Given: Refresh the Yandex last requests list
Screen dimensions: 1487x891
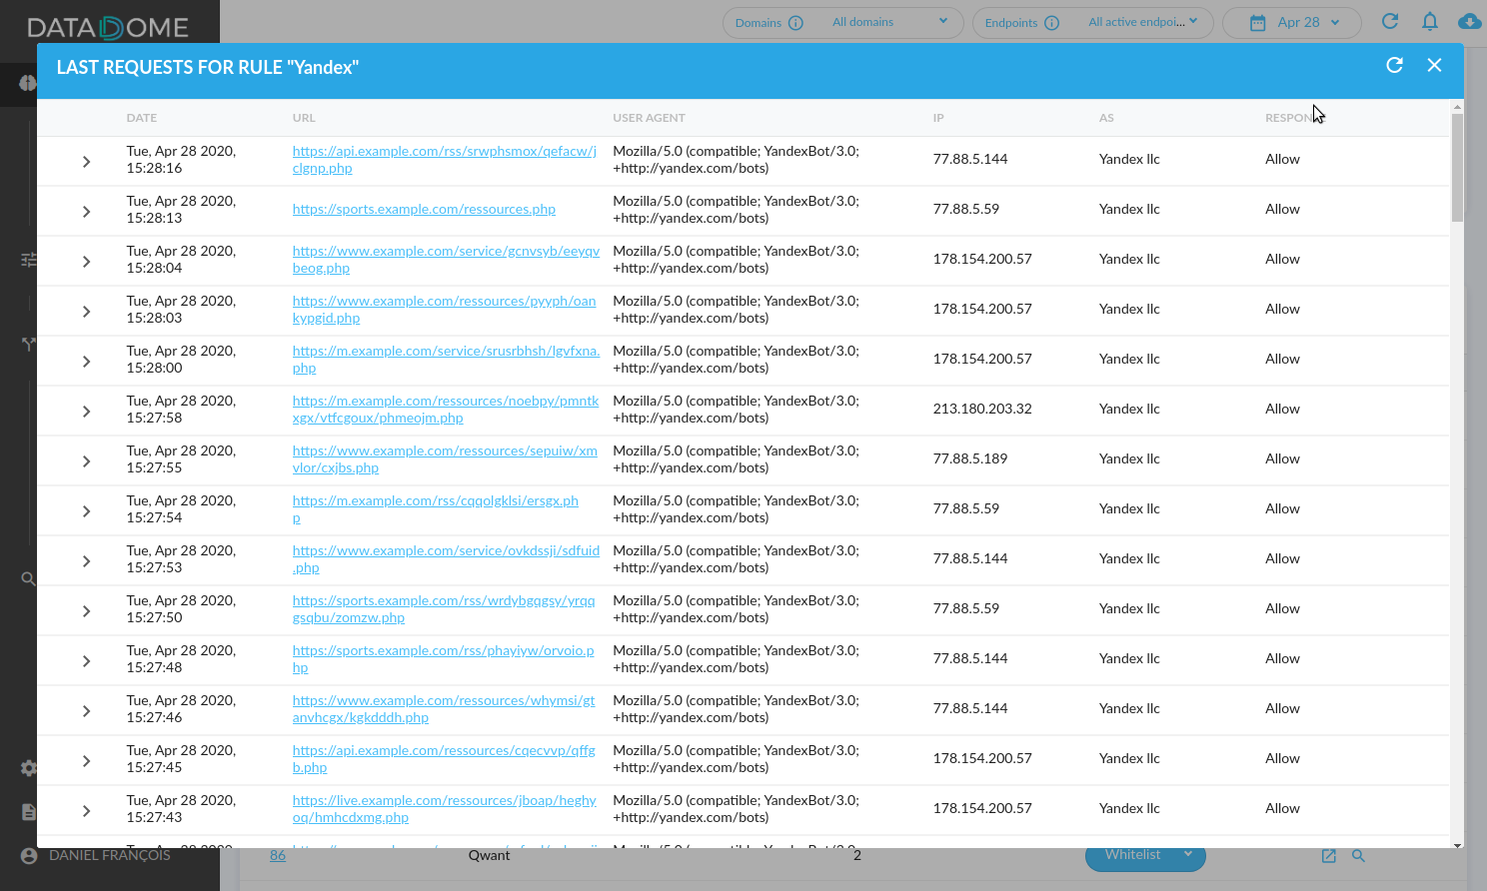Looking at the screenshot, I should click(x=1395, y=65).
